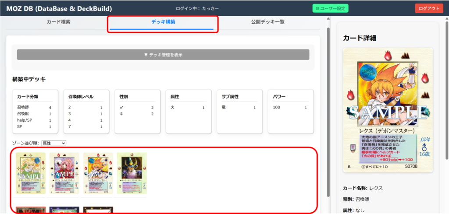Image resolution: width=449 pixels, height=214 pixels.
Task: Open the ユーザー設定 user settings button
Action: tap(330, 8)
